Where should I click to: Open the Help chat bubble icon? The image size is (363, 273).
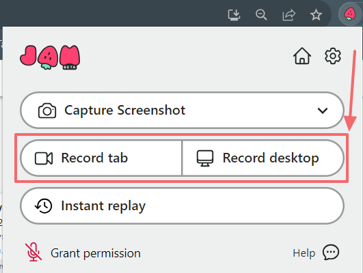tap(331, 253)
